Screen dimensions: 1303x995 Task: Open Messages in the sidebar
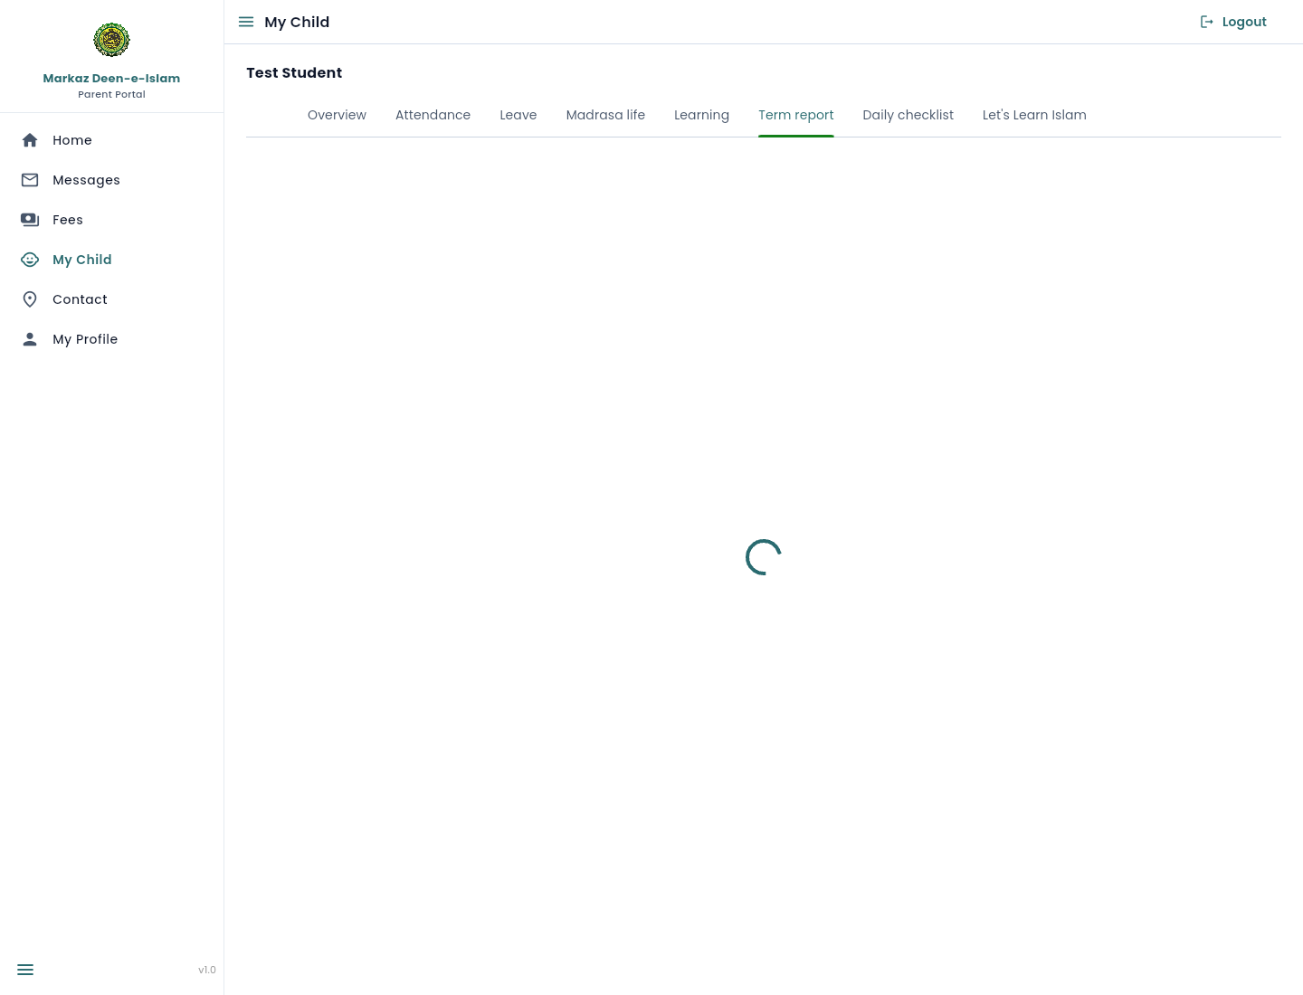pyautogui.click(x=112, y=180)
